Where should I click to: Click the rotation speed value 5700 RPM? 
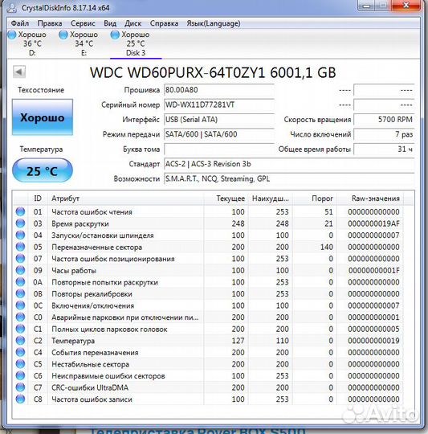point(384,120)
